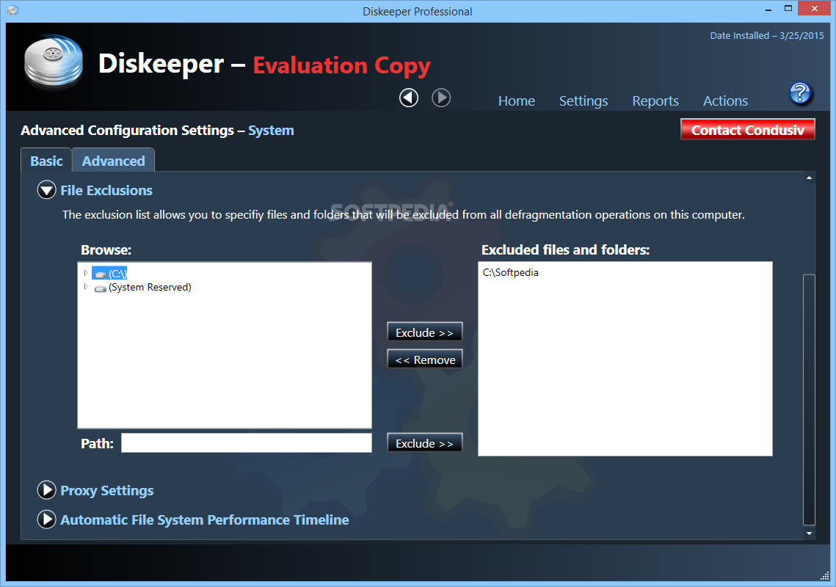Minimize the Diskeeper window
Viewport: 836px width, 587px height.
tap(768, 9)
